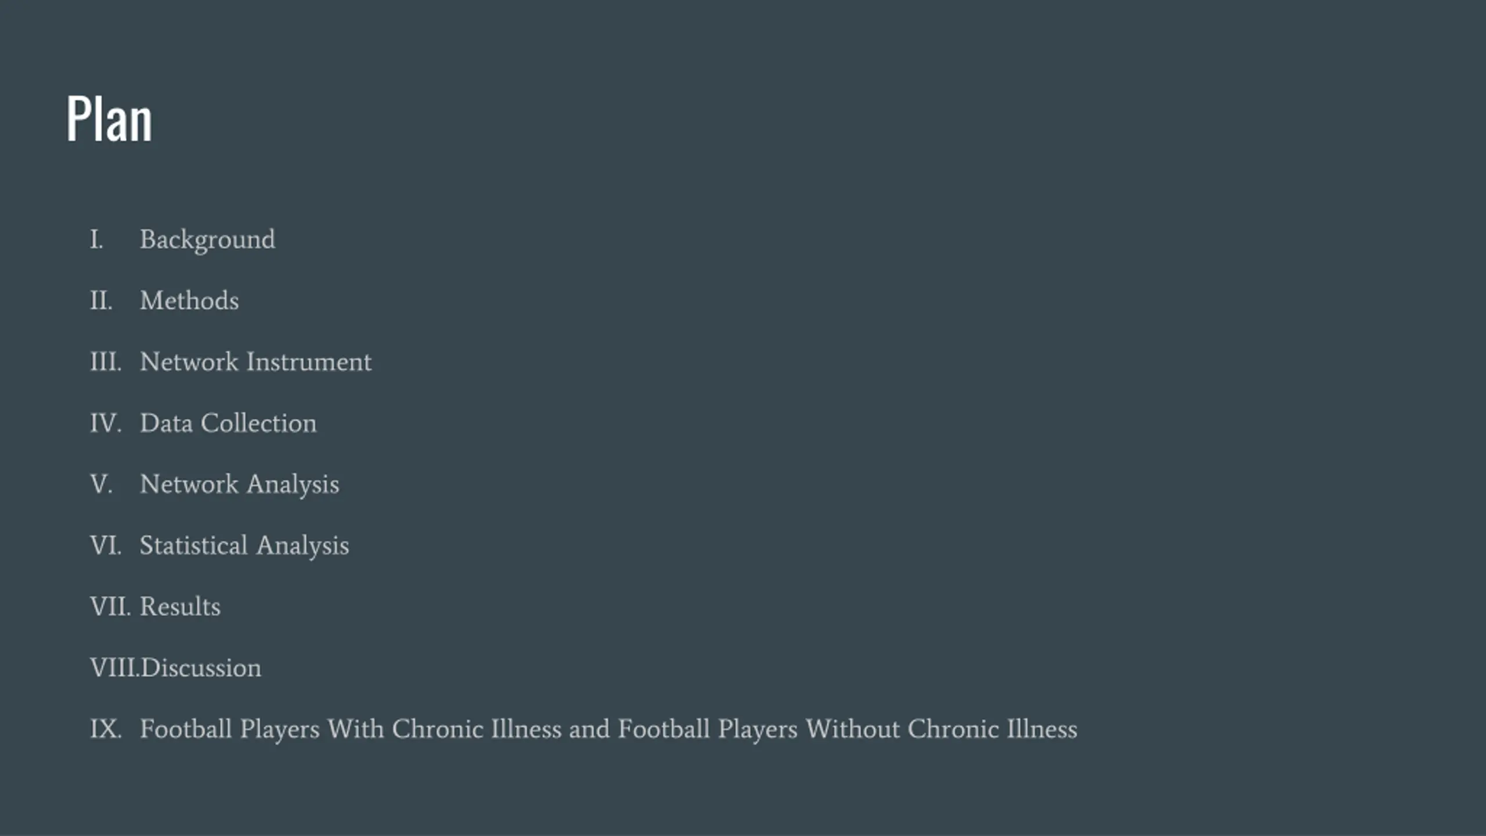Viewport: 1486px width, 836px height.
Task: Select the Network Instrument line
Action: (x=255, y=362)
